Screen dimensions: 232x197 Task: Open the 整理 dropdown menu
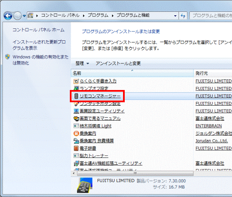click(x=82, y=63)
